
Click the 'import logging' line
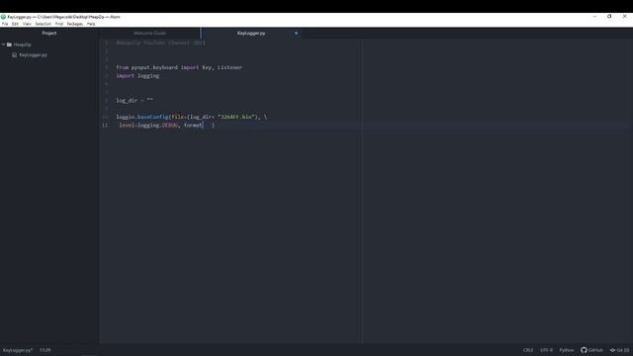point(137,76)
